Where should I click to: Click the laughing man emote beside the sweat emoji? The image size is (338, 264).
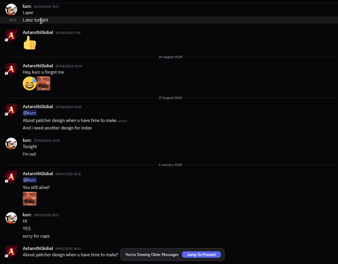pos(43,83)
